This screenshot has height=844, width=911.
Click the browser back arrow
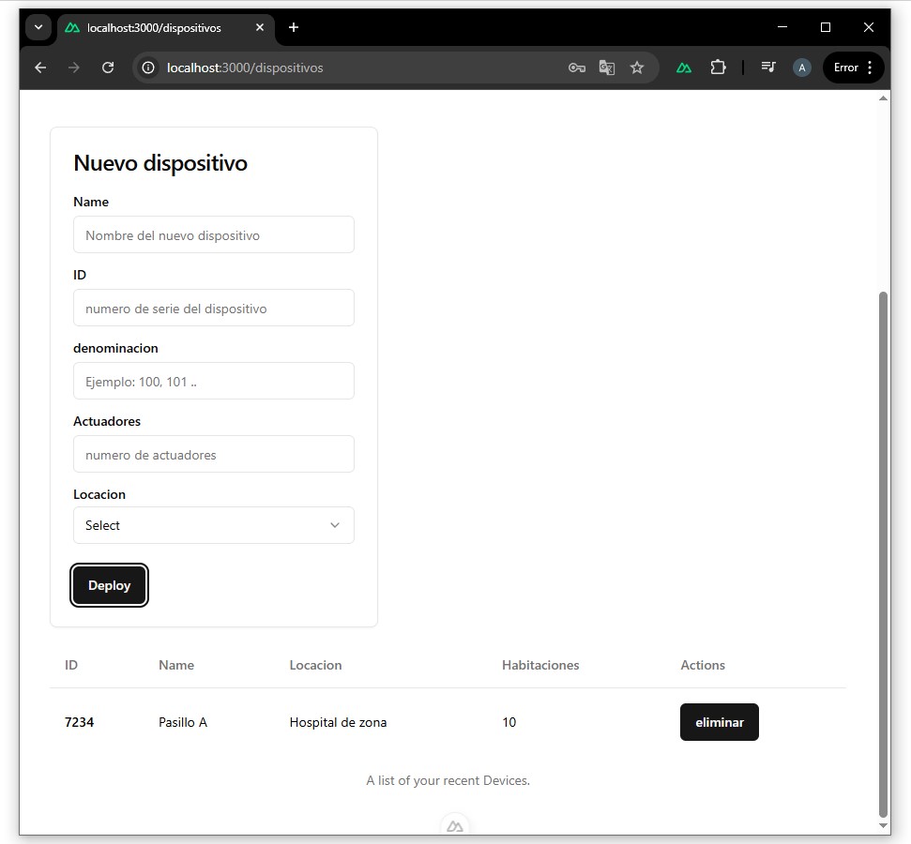coord(40,68)
